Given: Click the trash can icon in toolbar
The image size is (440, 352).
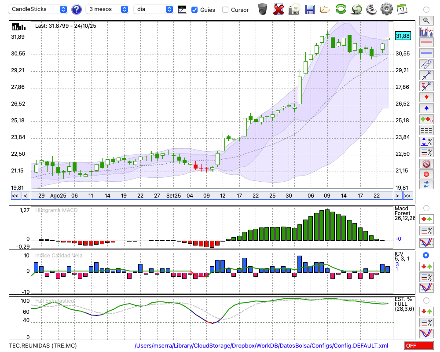Looking at the screenshot, I should [263, 9].
